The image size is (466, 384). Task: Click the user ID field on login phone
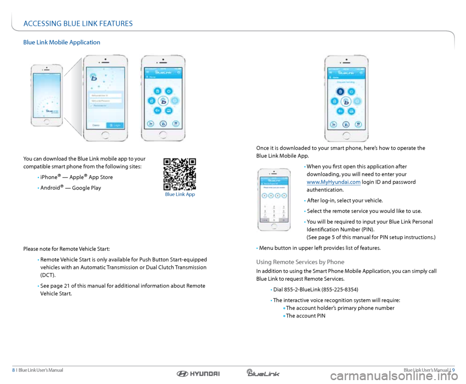pos(105,96)
